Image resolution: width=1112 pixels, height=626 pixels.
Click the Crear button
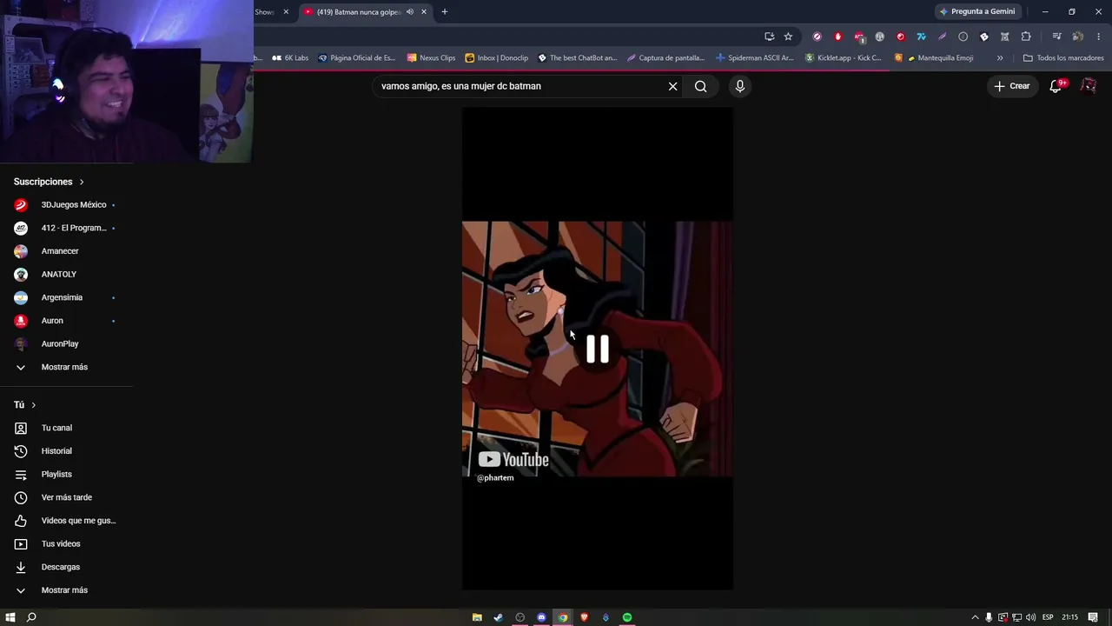[1012, 86]
